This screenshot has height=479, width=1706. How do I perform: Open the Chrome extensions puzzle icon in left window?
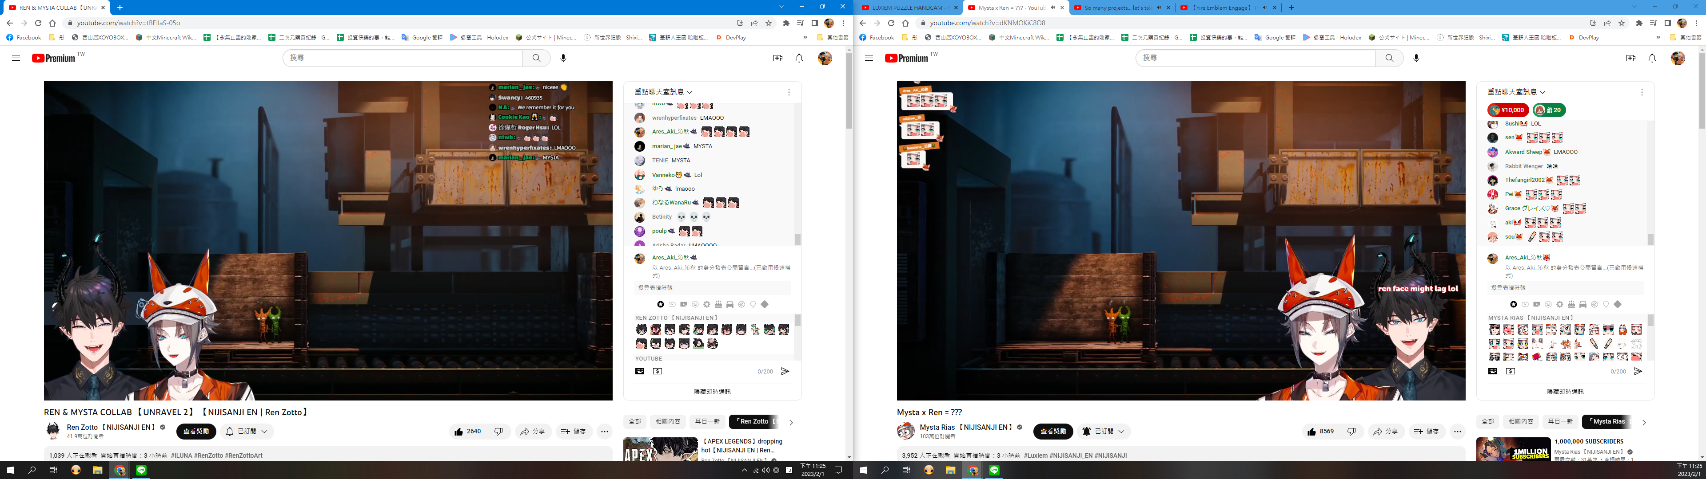tap(786, 23)
